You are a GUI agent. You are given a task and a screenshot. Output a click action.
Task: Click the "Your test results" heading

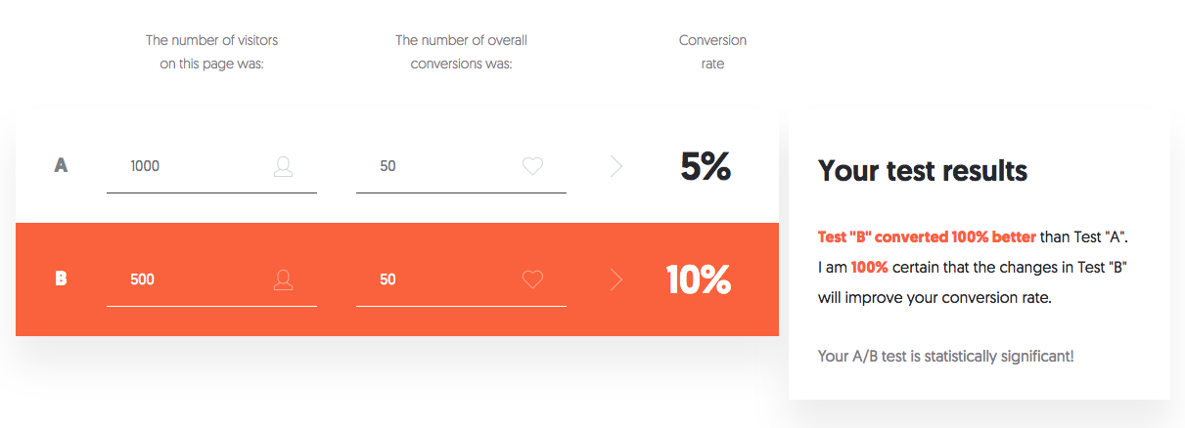(x=923, y=171)
